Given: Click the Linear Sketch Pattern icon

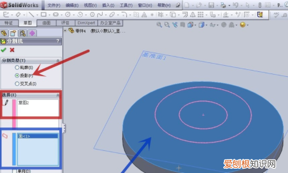Looking at the screenshot, I should (x=200, y=14).
